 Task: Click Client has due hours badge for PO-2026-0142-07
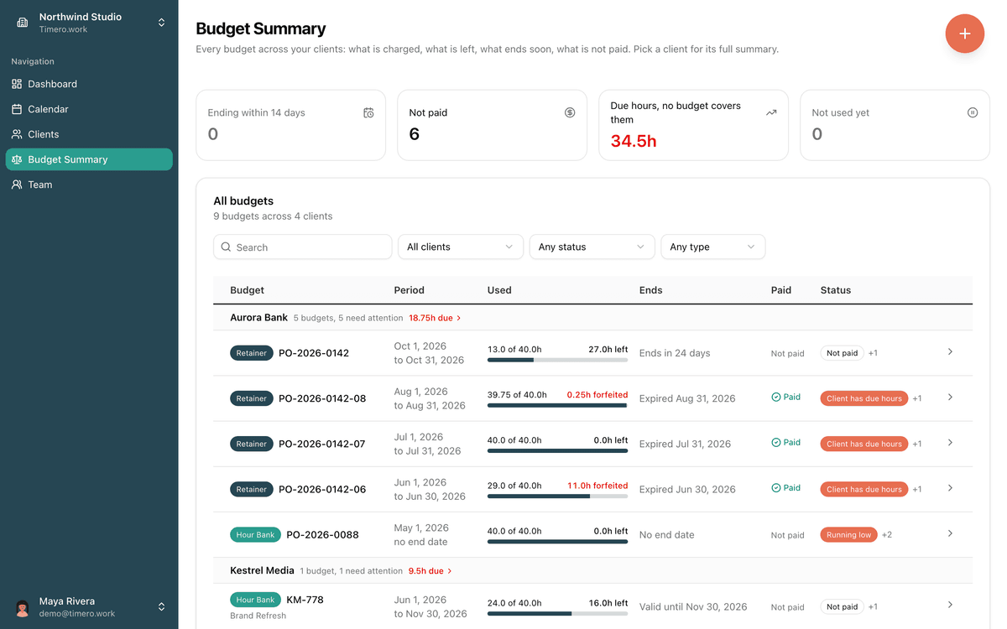point(864,444)
